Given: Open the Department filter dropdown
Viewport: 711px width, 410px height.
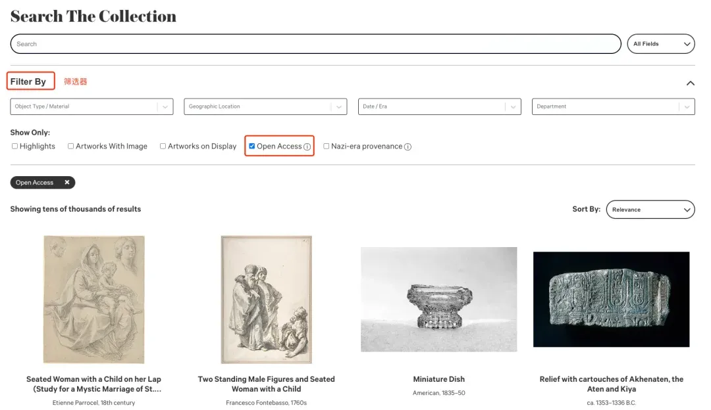Looking at the screenshot, I should tap(613, 107).
